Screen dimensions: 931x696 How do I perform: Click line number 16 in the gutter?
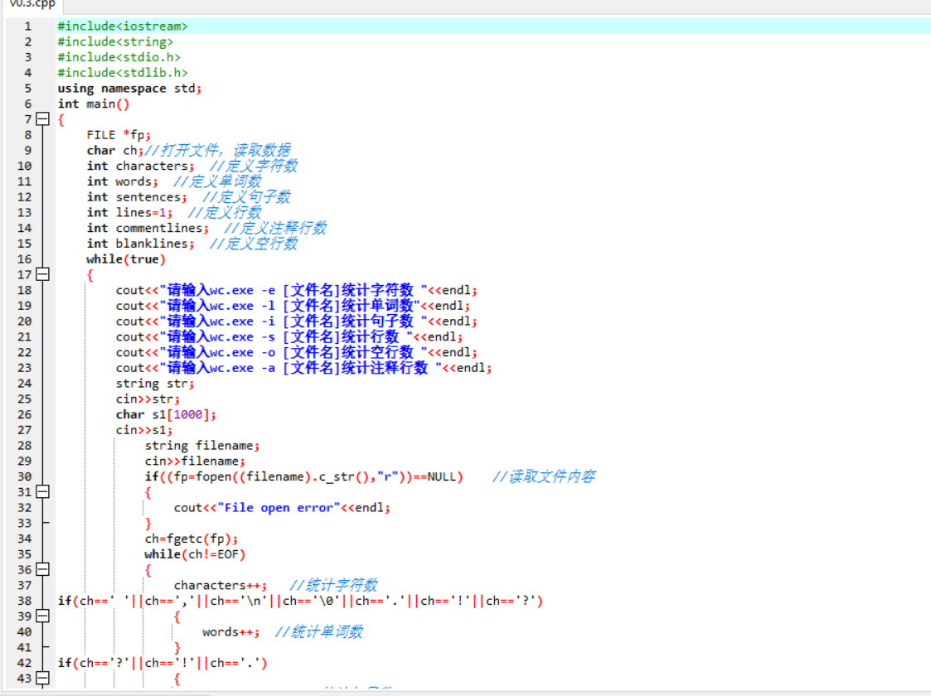(x=24, y=259)
